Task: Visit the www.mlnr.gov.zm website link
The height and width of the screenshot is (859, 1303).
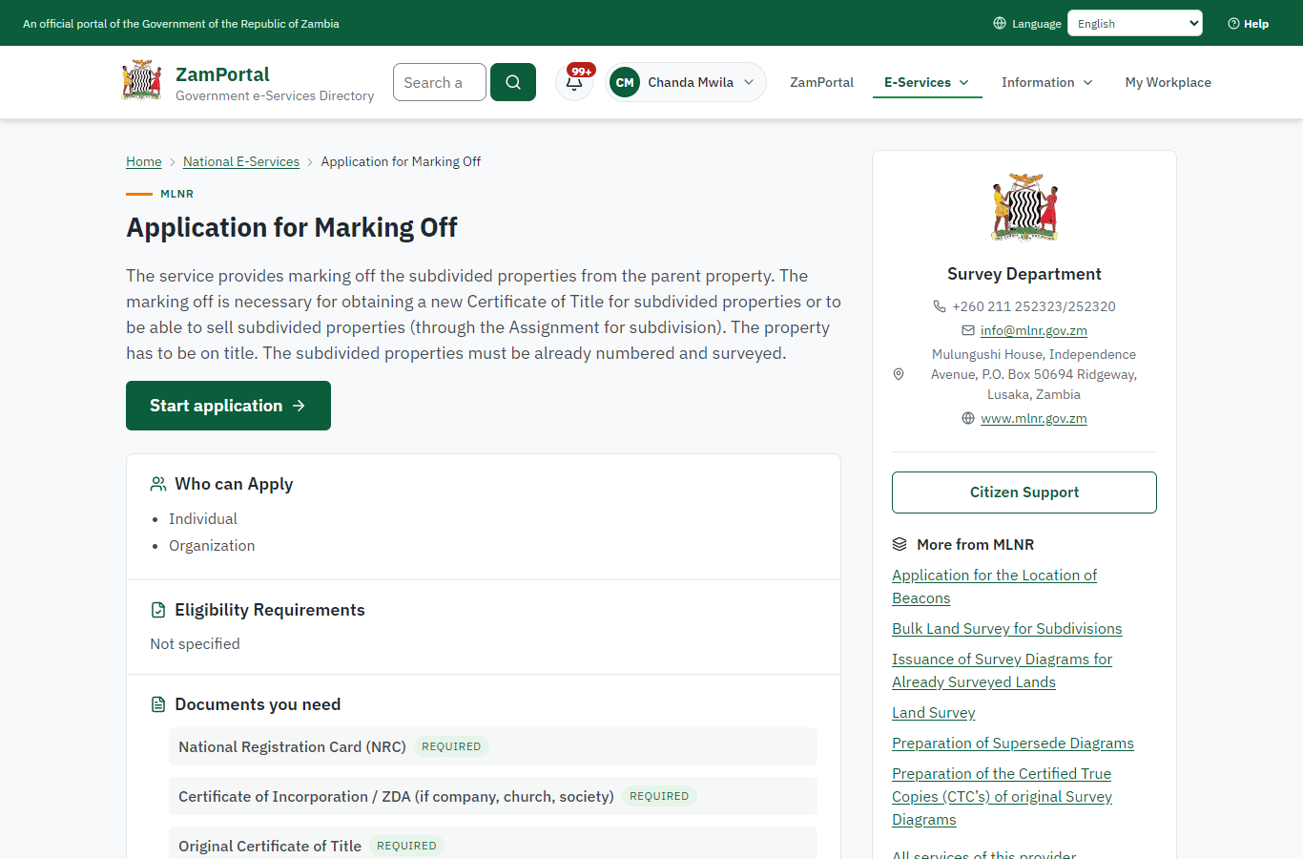Action: [x=1034, y=418]
